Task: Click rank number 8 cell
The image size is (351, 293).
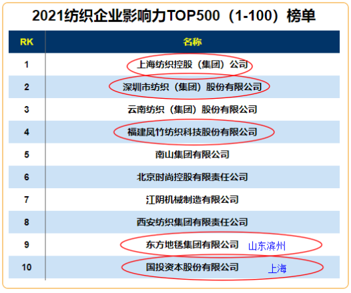Action: coord(27,222)
